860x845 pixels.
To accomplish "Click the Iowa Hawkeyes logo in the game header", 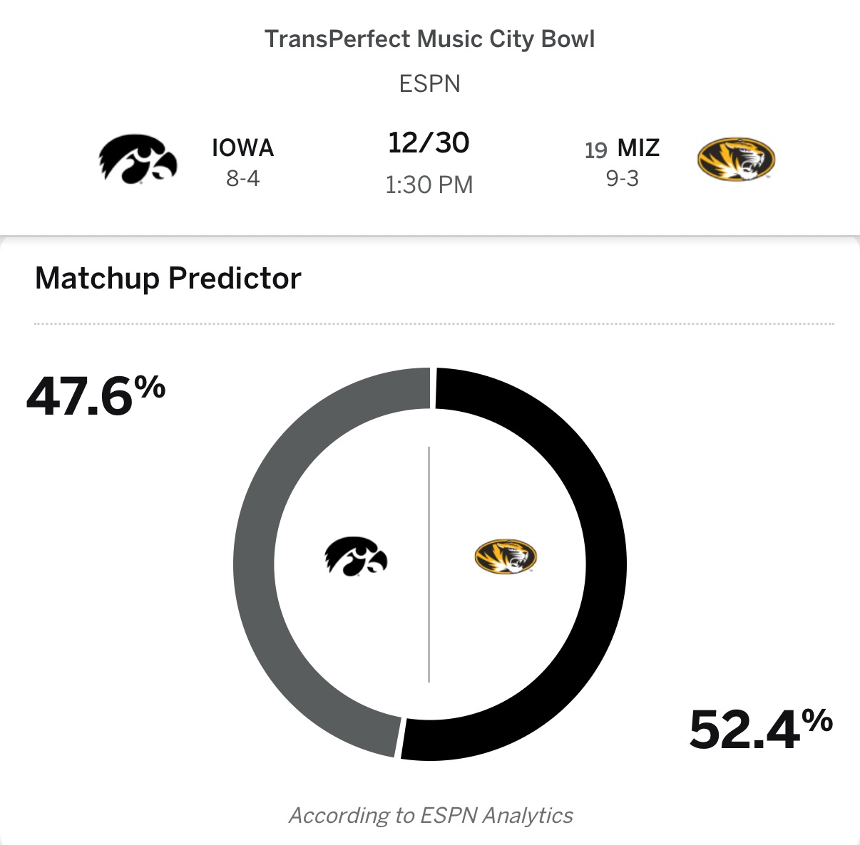I will coord(138,160).
